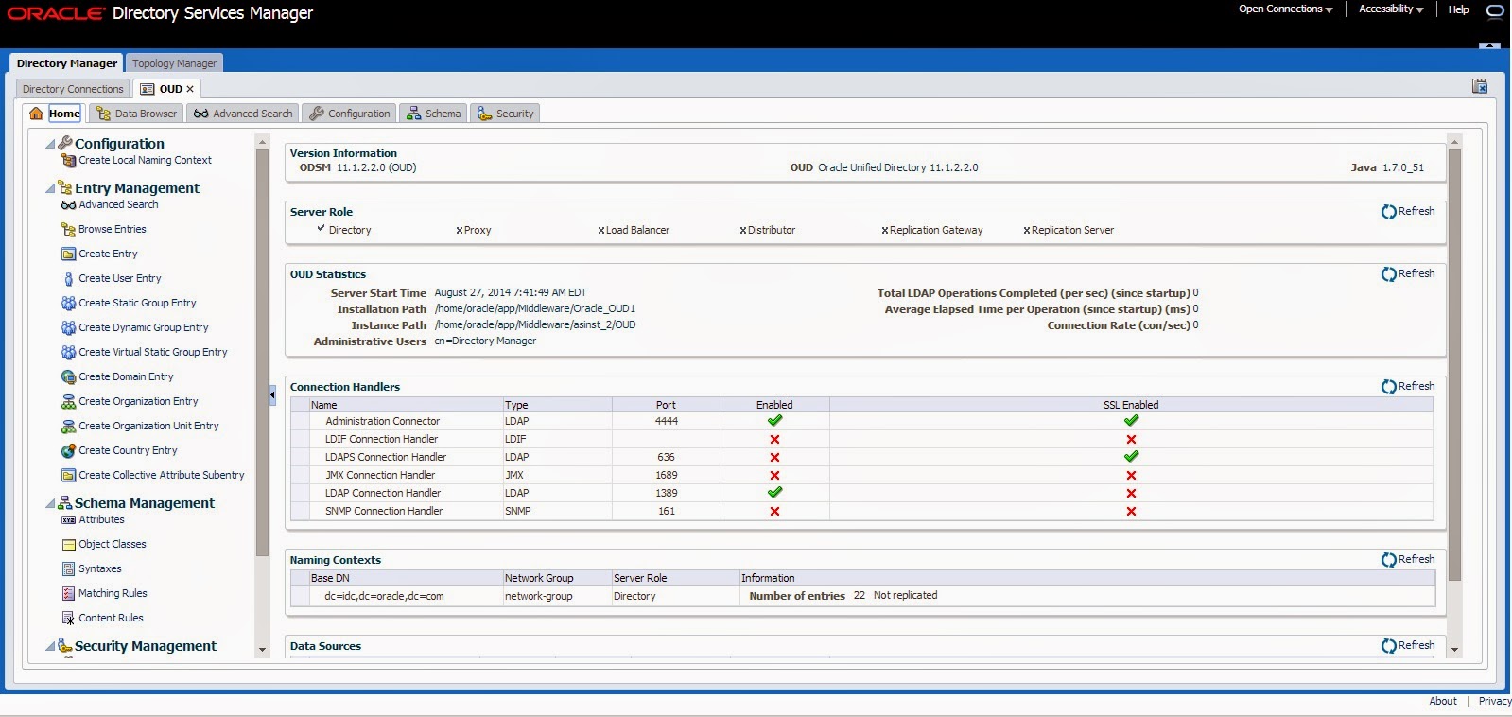
Task: Click the navigation pane vertical scrollbar
Action: tap(262, 352)
